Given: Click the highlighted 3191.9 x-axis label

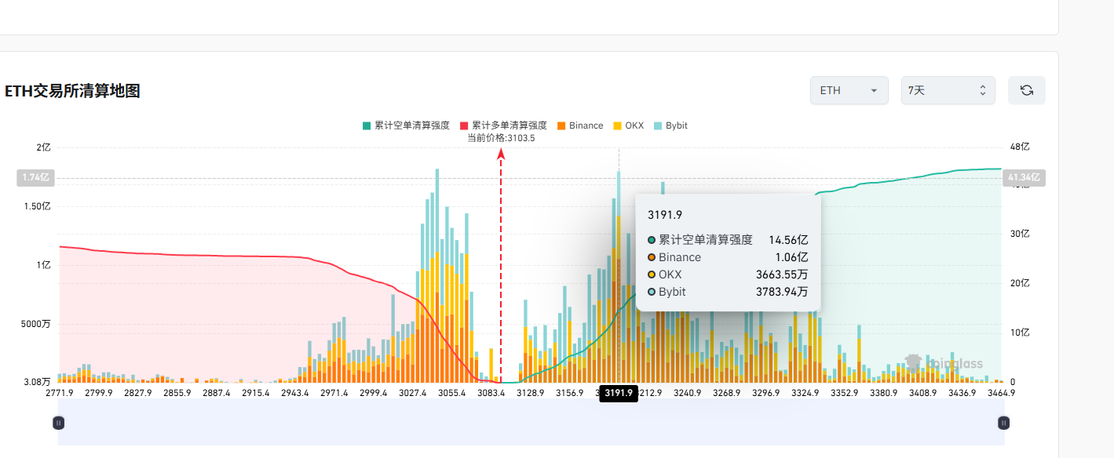Looking at the screenshot, I should point(618,393).
